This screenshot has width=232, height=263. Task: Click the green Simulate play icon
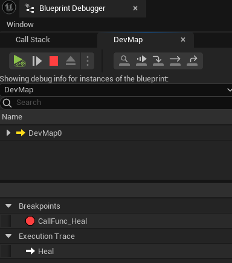click(19, 61)
